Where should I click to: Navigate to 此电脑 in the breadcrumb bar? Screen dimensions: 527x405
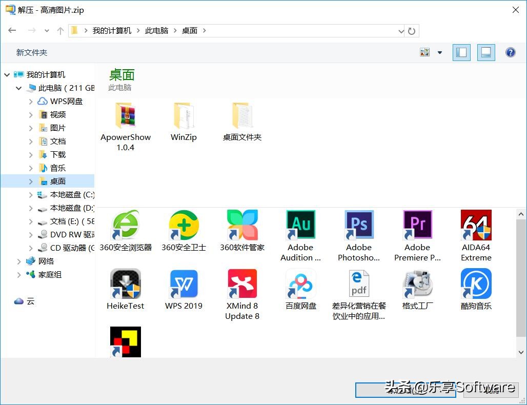(157, 30)
